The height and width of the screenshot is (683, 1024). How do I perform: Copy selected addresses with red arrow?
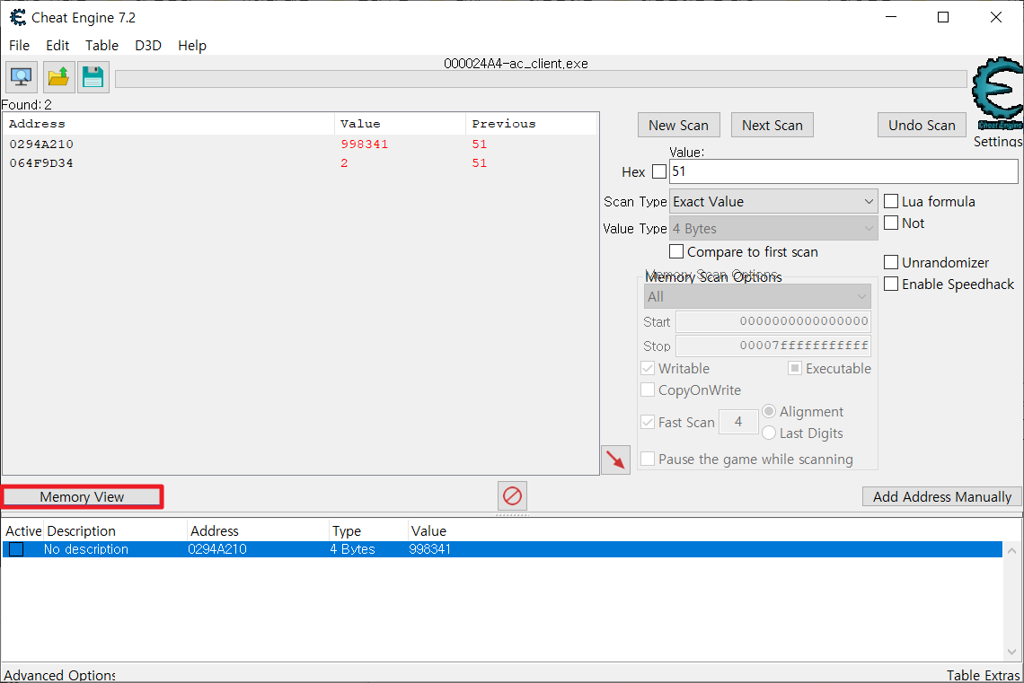coord(616,460)
